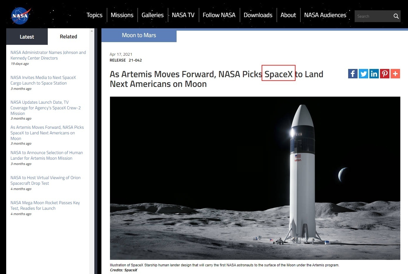The image size is (408, 274).
Task: Open SpaceX Cargo Launch media invite article
Action: coord(43,80)
